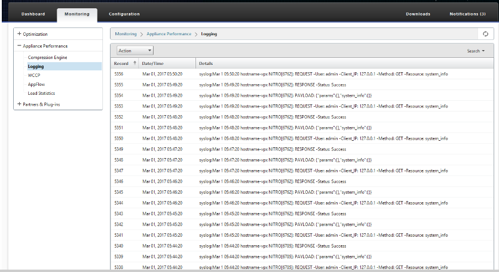Open AppFlow in the sidebar
This screenshot has height=272, width=499.
[x=36, y=84]
